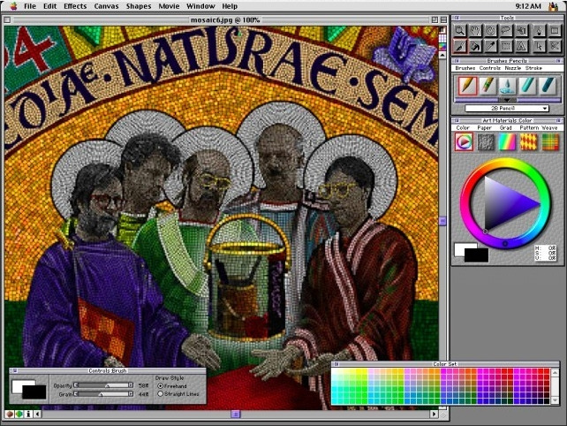Click the Color Set scroll down arrow
Viewport: 567px width, 426px height.
pyautogui.click(x=555, y=400)
